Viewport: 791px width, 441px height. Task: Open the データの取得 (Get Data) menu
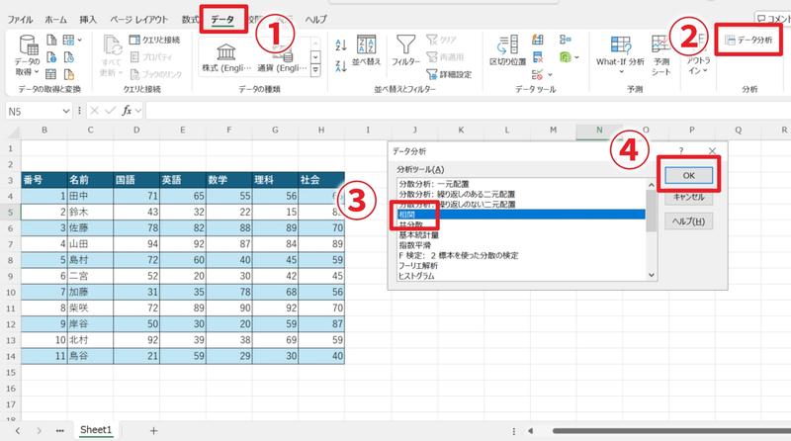tap(28, 56)
